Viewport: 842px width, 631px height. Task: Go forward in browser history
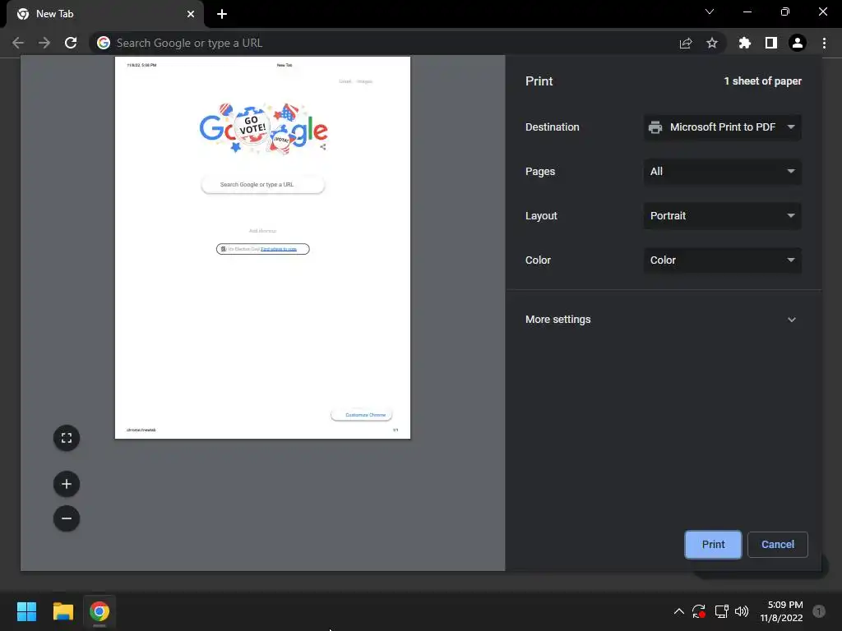(x=44, y=43)
